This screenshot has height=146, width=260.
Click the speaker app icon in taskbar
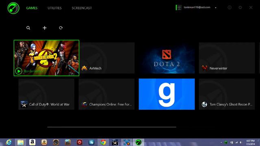[56, 142]
